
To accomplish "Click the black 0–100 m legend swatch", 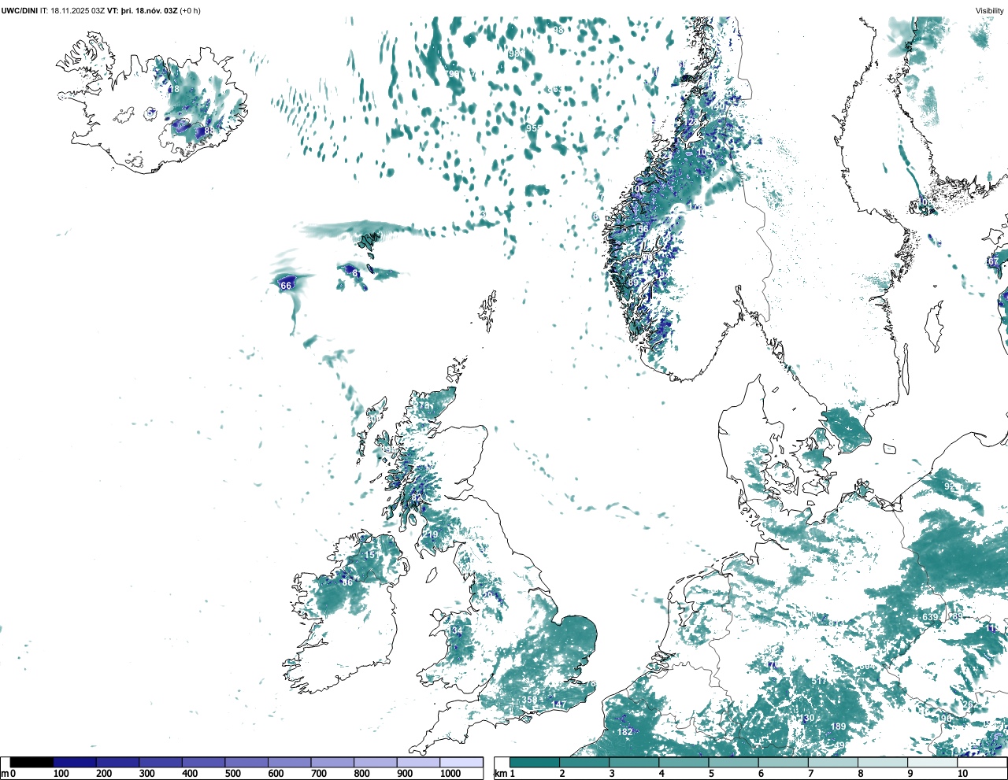I will (31, 763).
